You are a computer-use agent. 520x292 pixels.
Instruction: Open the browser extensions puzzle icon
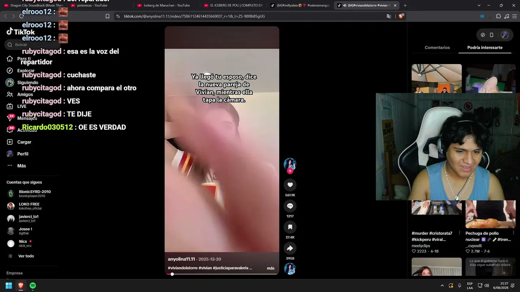click(498, 16)
